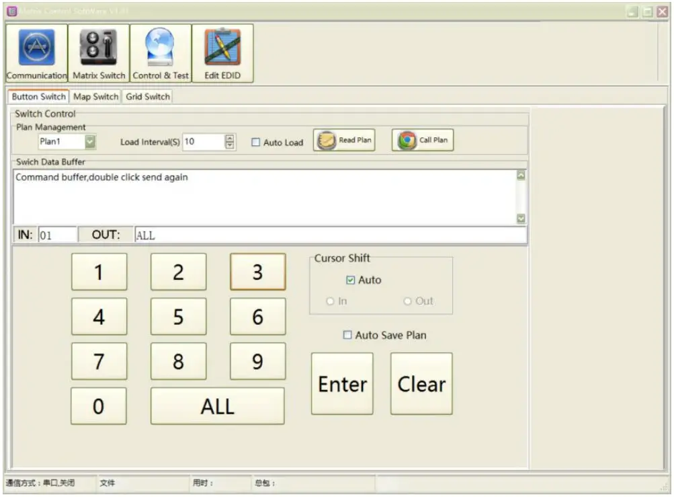This screenshot has height=497, width=674.
Task: Click the app icon in title bar
Action: pos(12,11)
